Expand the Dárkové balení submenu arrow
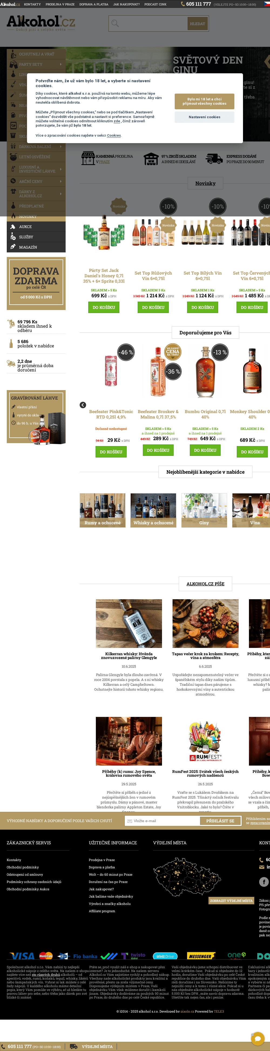Viewport: 270px width, 1051px height. point(61,146)
